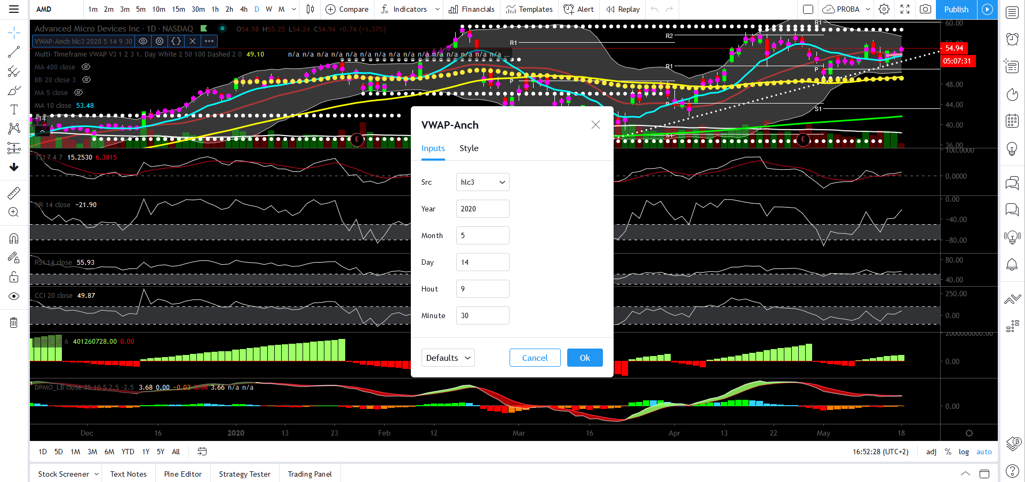Image resolution: width=1025 pixels, height=482 pixels.
Task: Open candlestick chart style selector
Action: coord(310,9)
